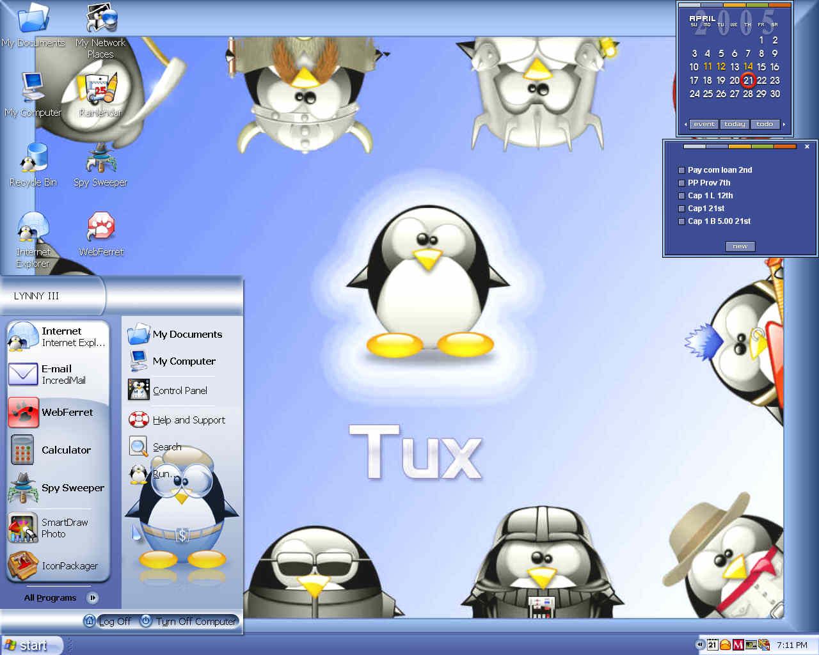Open My Computer from Start menu right pane

pos(172,361)
